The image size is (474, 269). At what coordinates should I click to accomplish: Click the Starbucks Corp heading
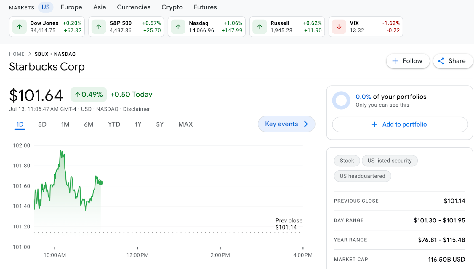click(47, 67)
